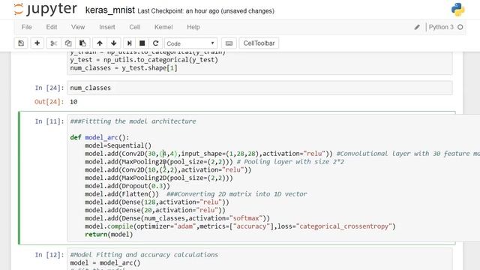Screen dimensions: 480x270
Task: Open the File menu
Action: point(27,27)
